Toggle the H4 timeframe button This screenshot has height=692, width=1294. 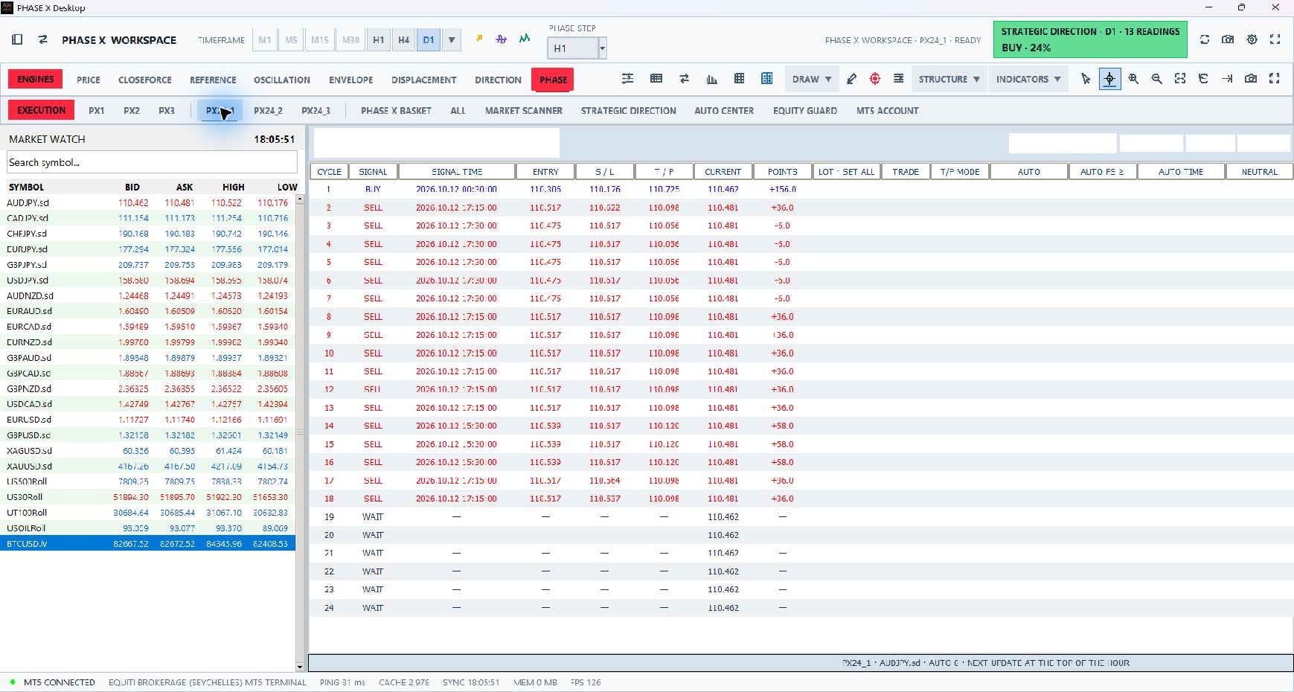[x=404, y=40]
